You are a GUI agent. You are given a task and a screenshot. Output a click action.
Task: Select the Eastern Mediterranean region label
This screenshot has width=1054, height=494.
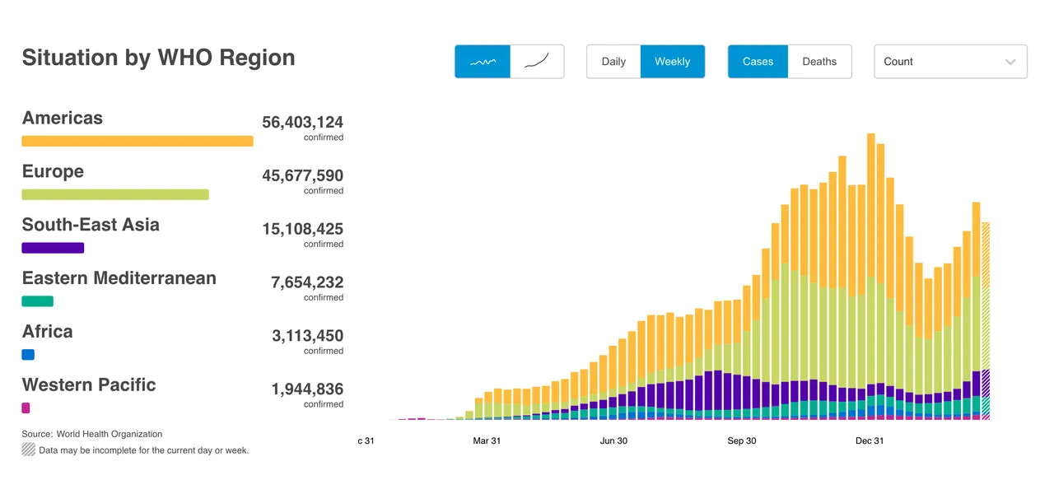[119, 278]
